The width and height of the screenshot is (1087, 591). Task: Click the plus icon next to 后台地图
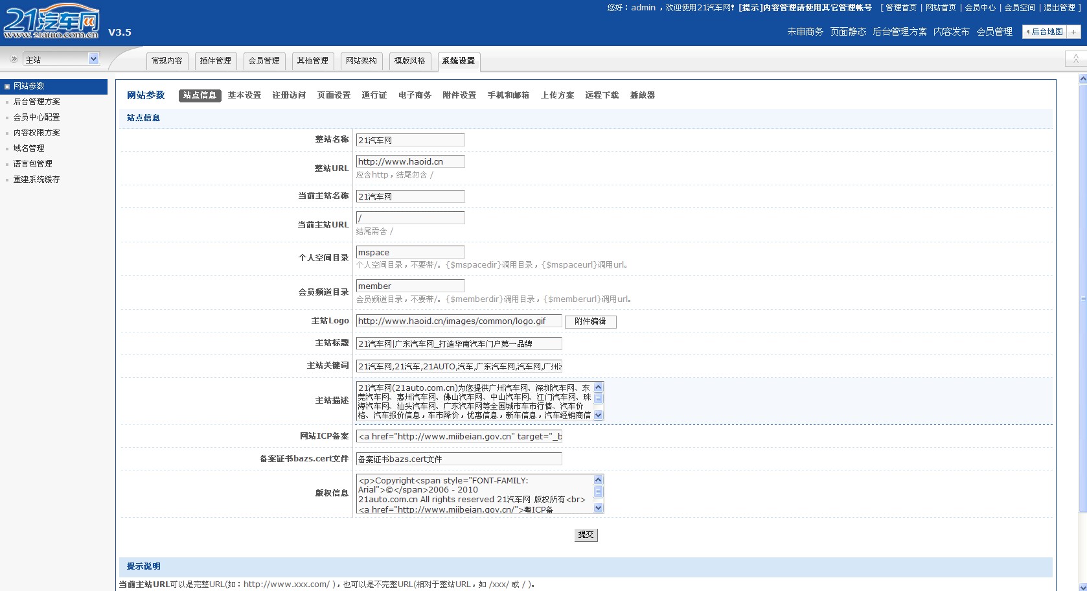[1074, 31]
